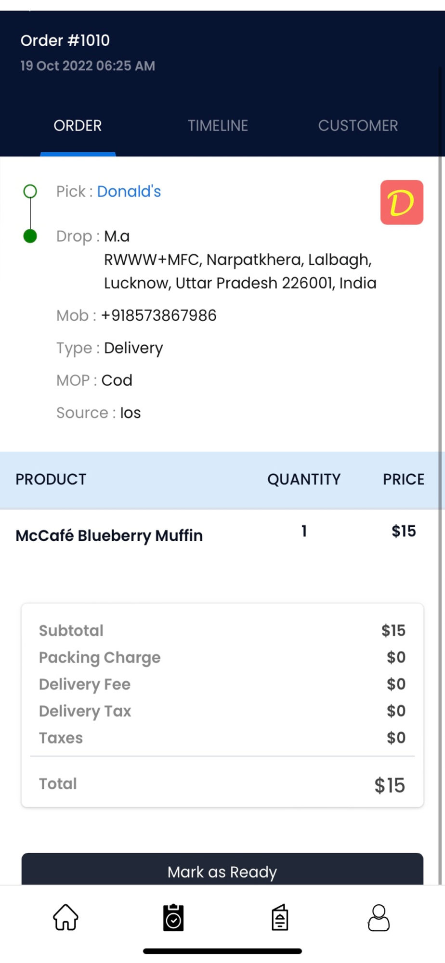The height and width of the screenshot is (963, 445).
Task: Tap the drop address in Lucknow
Action: 240,272
